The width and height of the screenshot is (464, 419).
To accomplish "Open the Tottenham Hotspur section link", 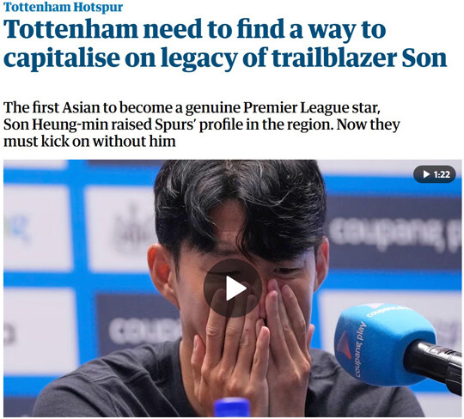I will point(63,7).
